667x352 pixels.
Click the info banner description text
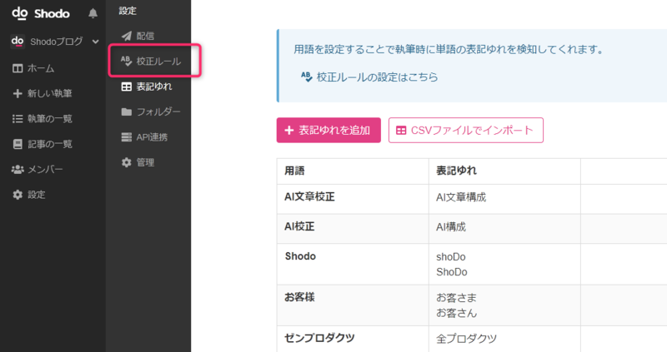point(449,50)
